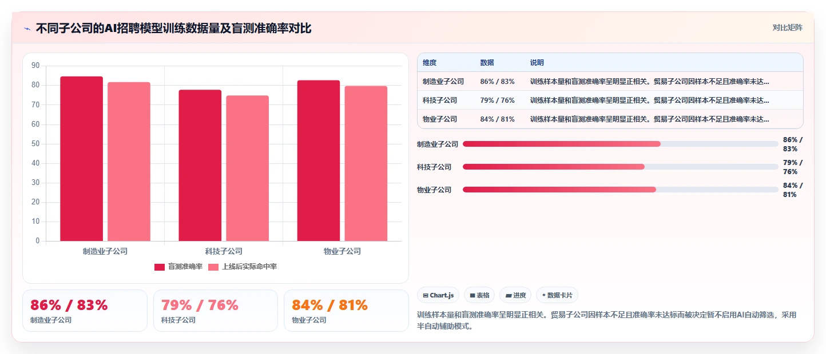Open the 84% / 81% data card

coord(346,311)
